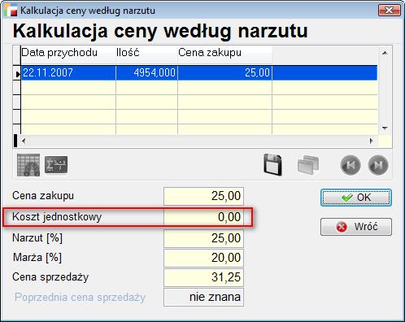Click the table scroll up arrow
Screen dimensions: 405x322
click(385, 53)
